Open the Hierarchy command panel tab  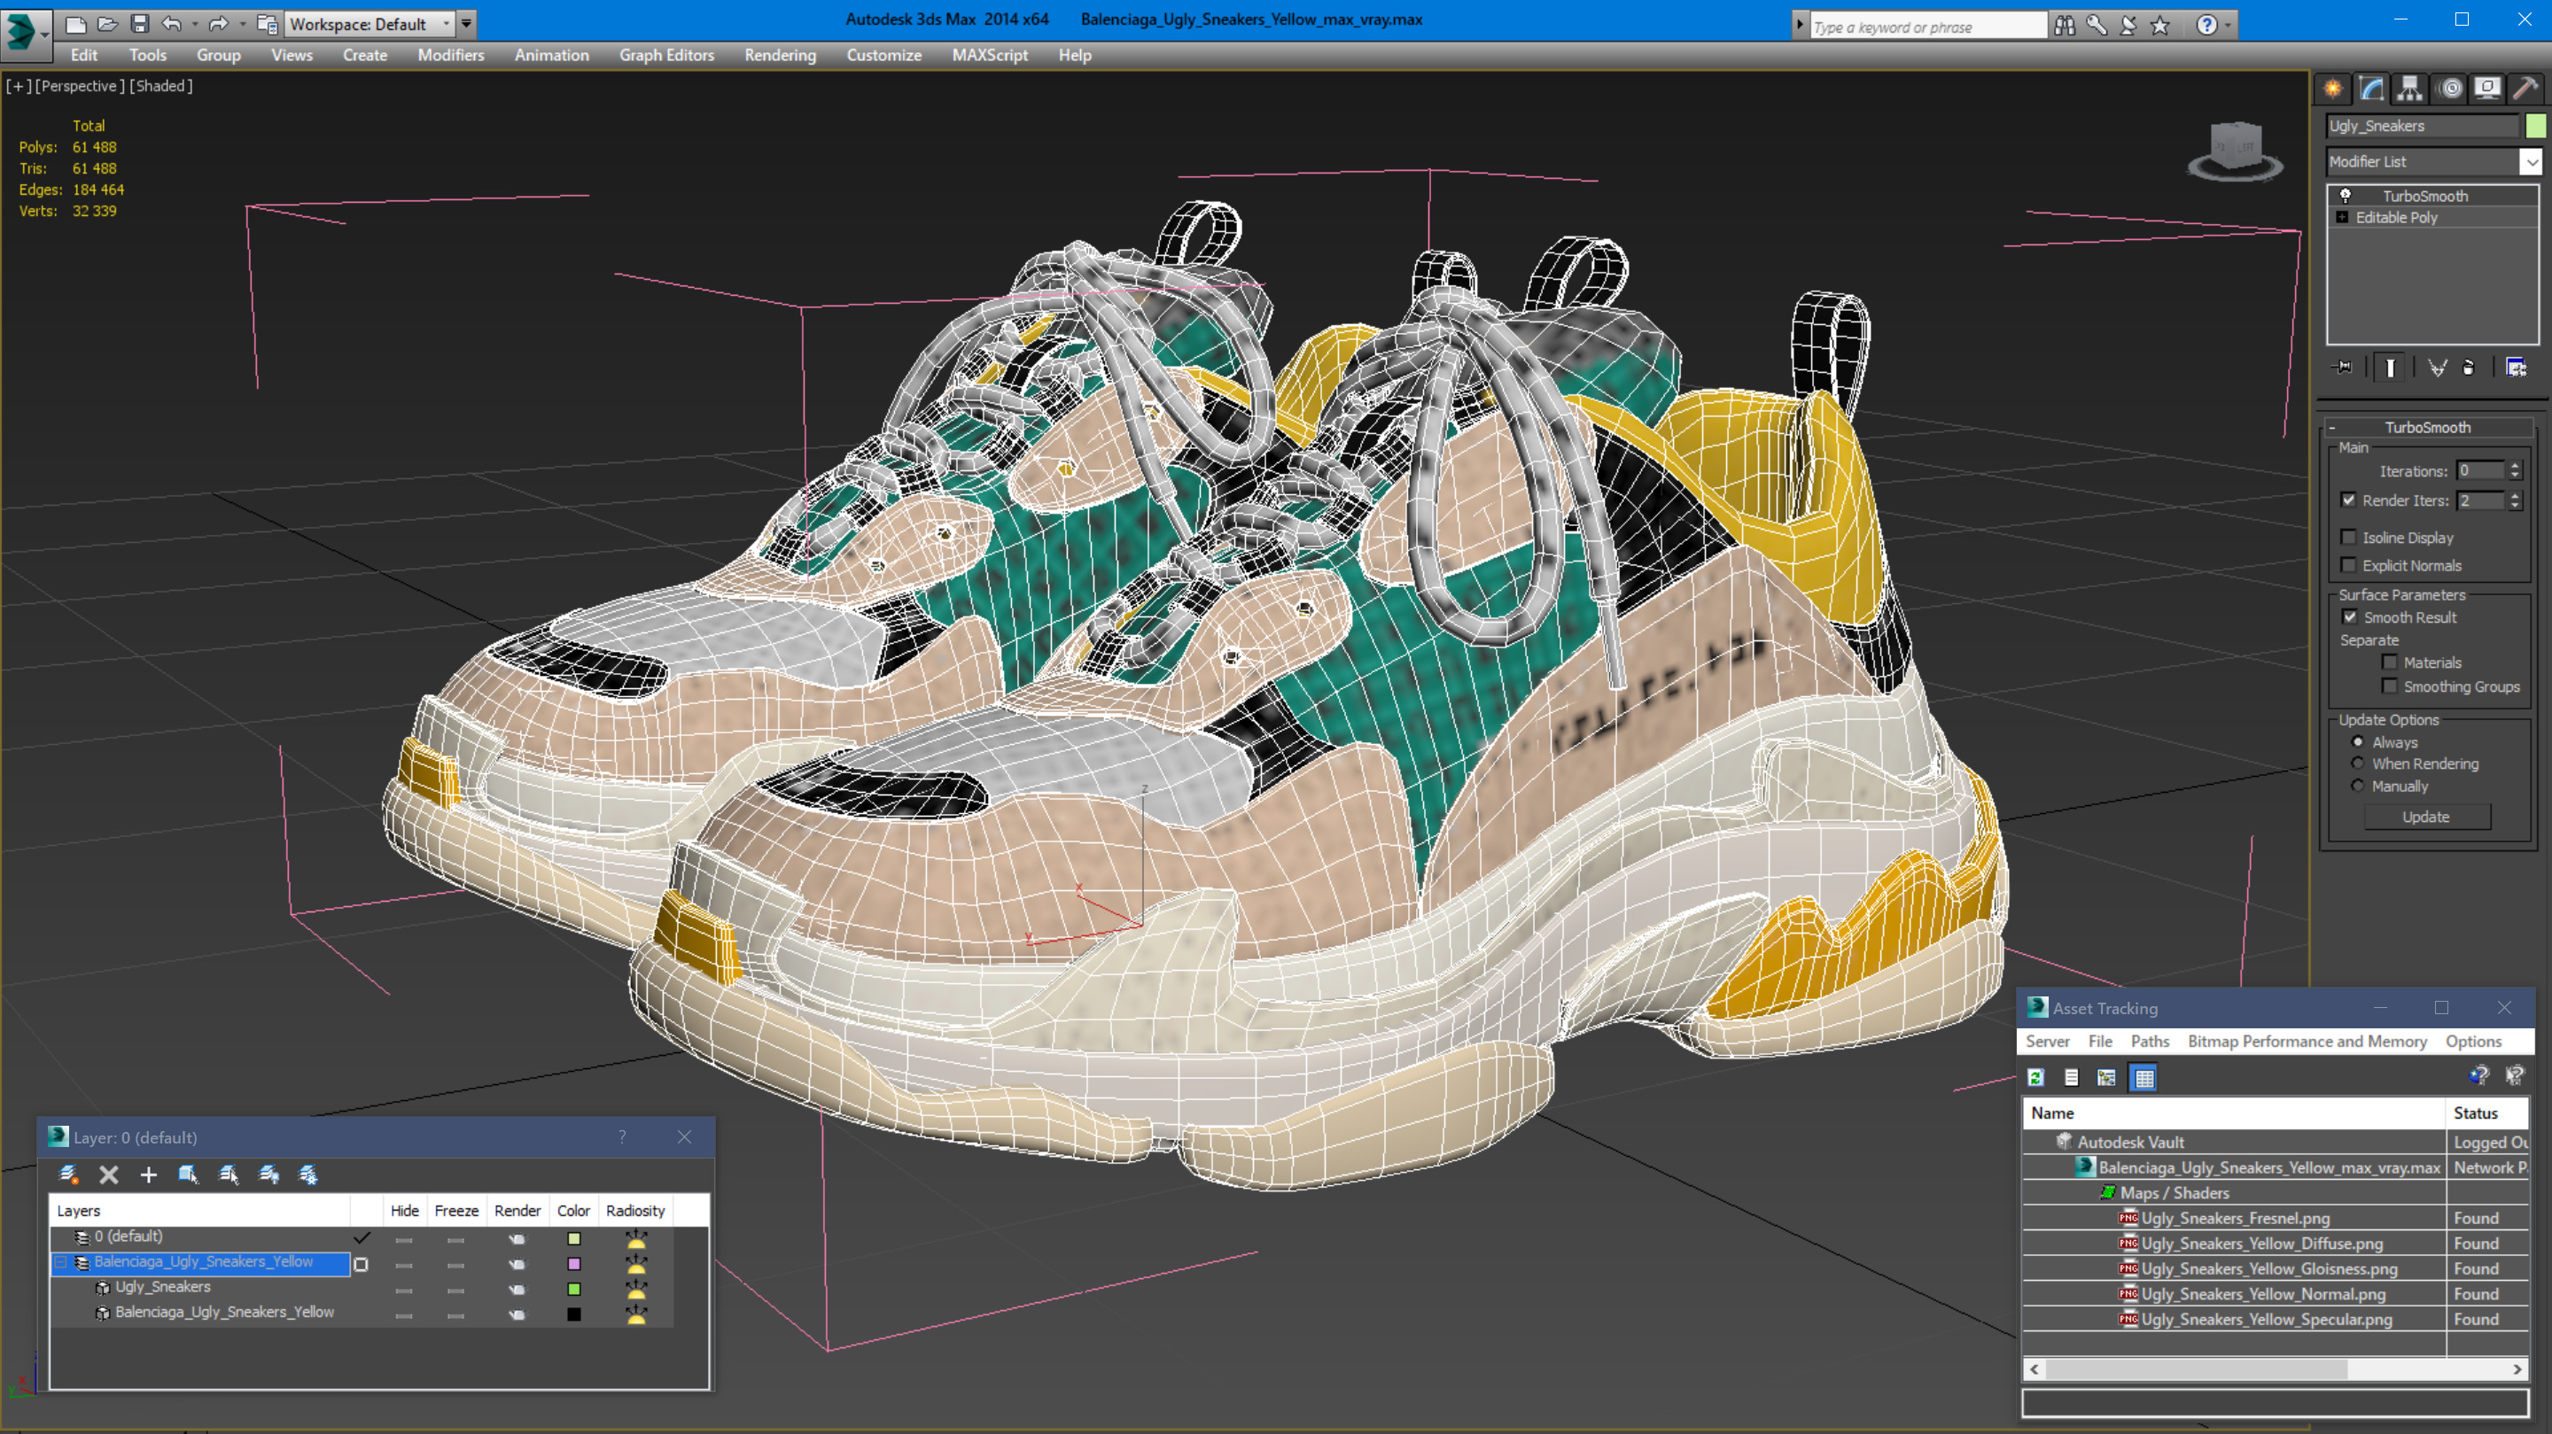[x=2410, y=89]
